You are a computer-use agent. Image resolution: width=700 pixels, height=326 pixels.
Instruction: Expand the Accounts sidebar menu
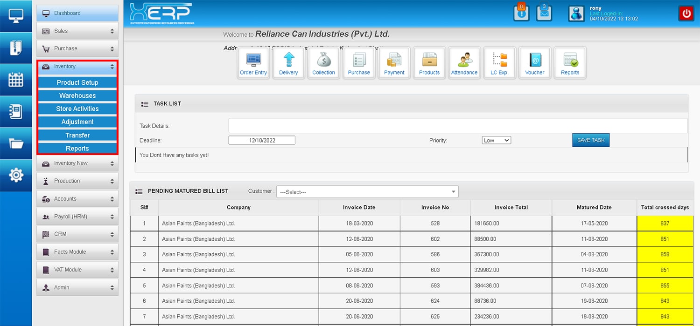77,199
